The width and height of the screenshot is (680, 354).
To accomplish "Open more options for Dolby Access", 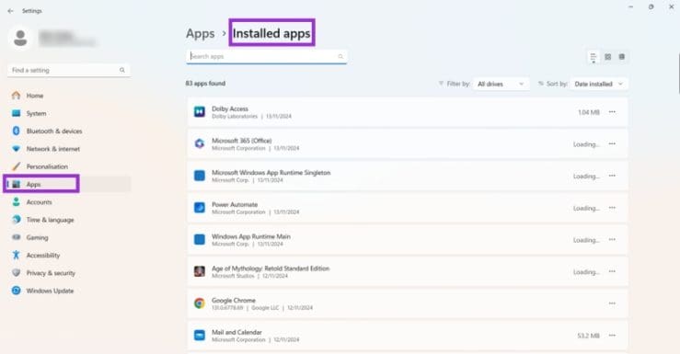I will [x=612, y=112].
